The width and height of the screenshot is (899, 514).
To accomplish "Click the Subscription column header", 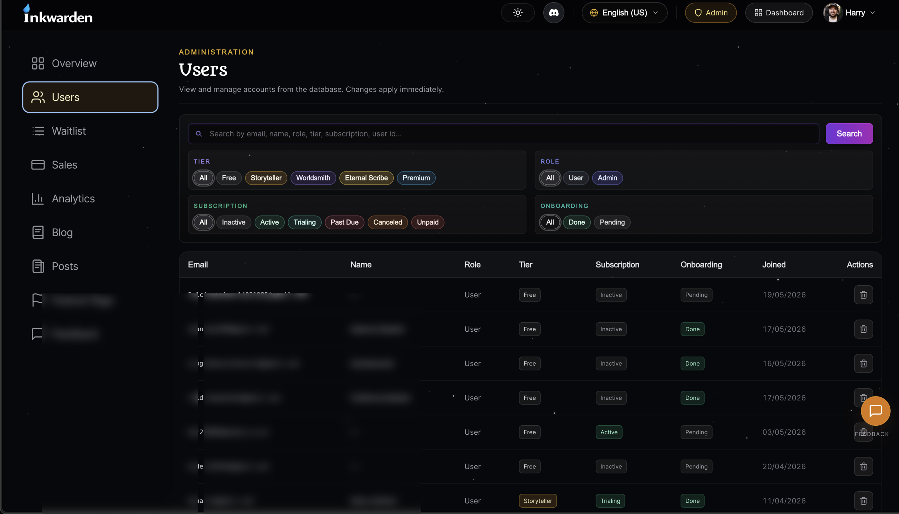I will [617, 265].
